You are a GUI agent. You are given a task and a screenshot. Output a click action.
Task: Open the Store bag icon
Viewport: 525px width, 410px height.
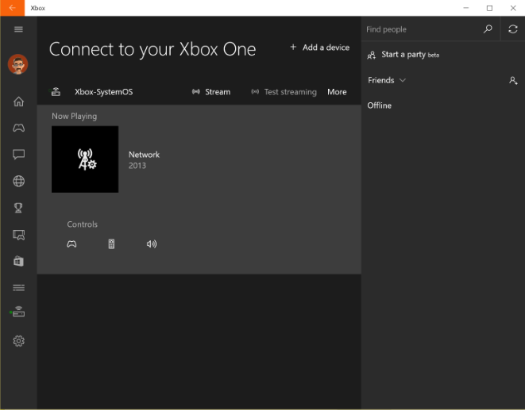coord(18,261)
